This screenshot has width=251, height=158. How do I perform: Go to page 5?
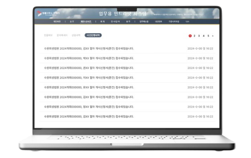coord(208,36)
